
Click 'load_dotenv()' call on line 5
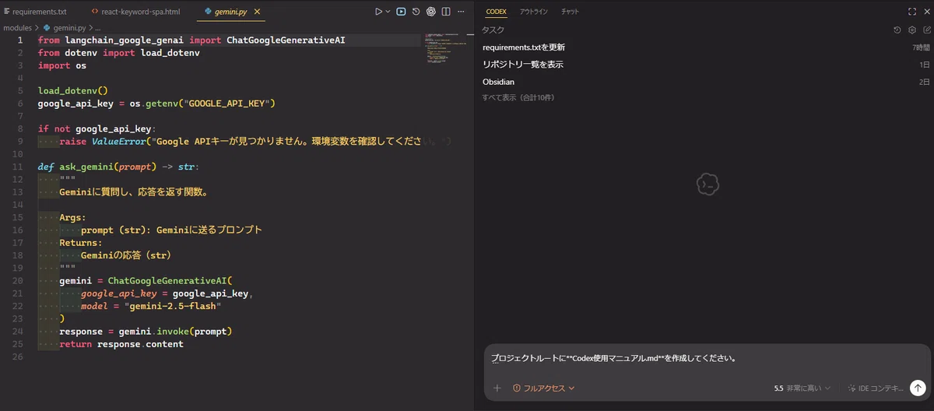(72, 90)
